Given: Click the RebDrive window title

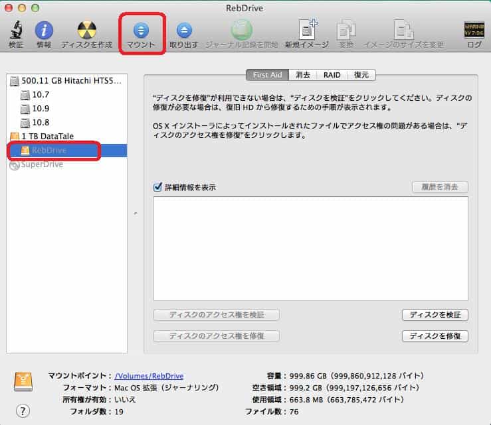Looking at the screenshot, I should tap(245, 8).
